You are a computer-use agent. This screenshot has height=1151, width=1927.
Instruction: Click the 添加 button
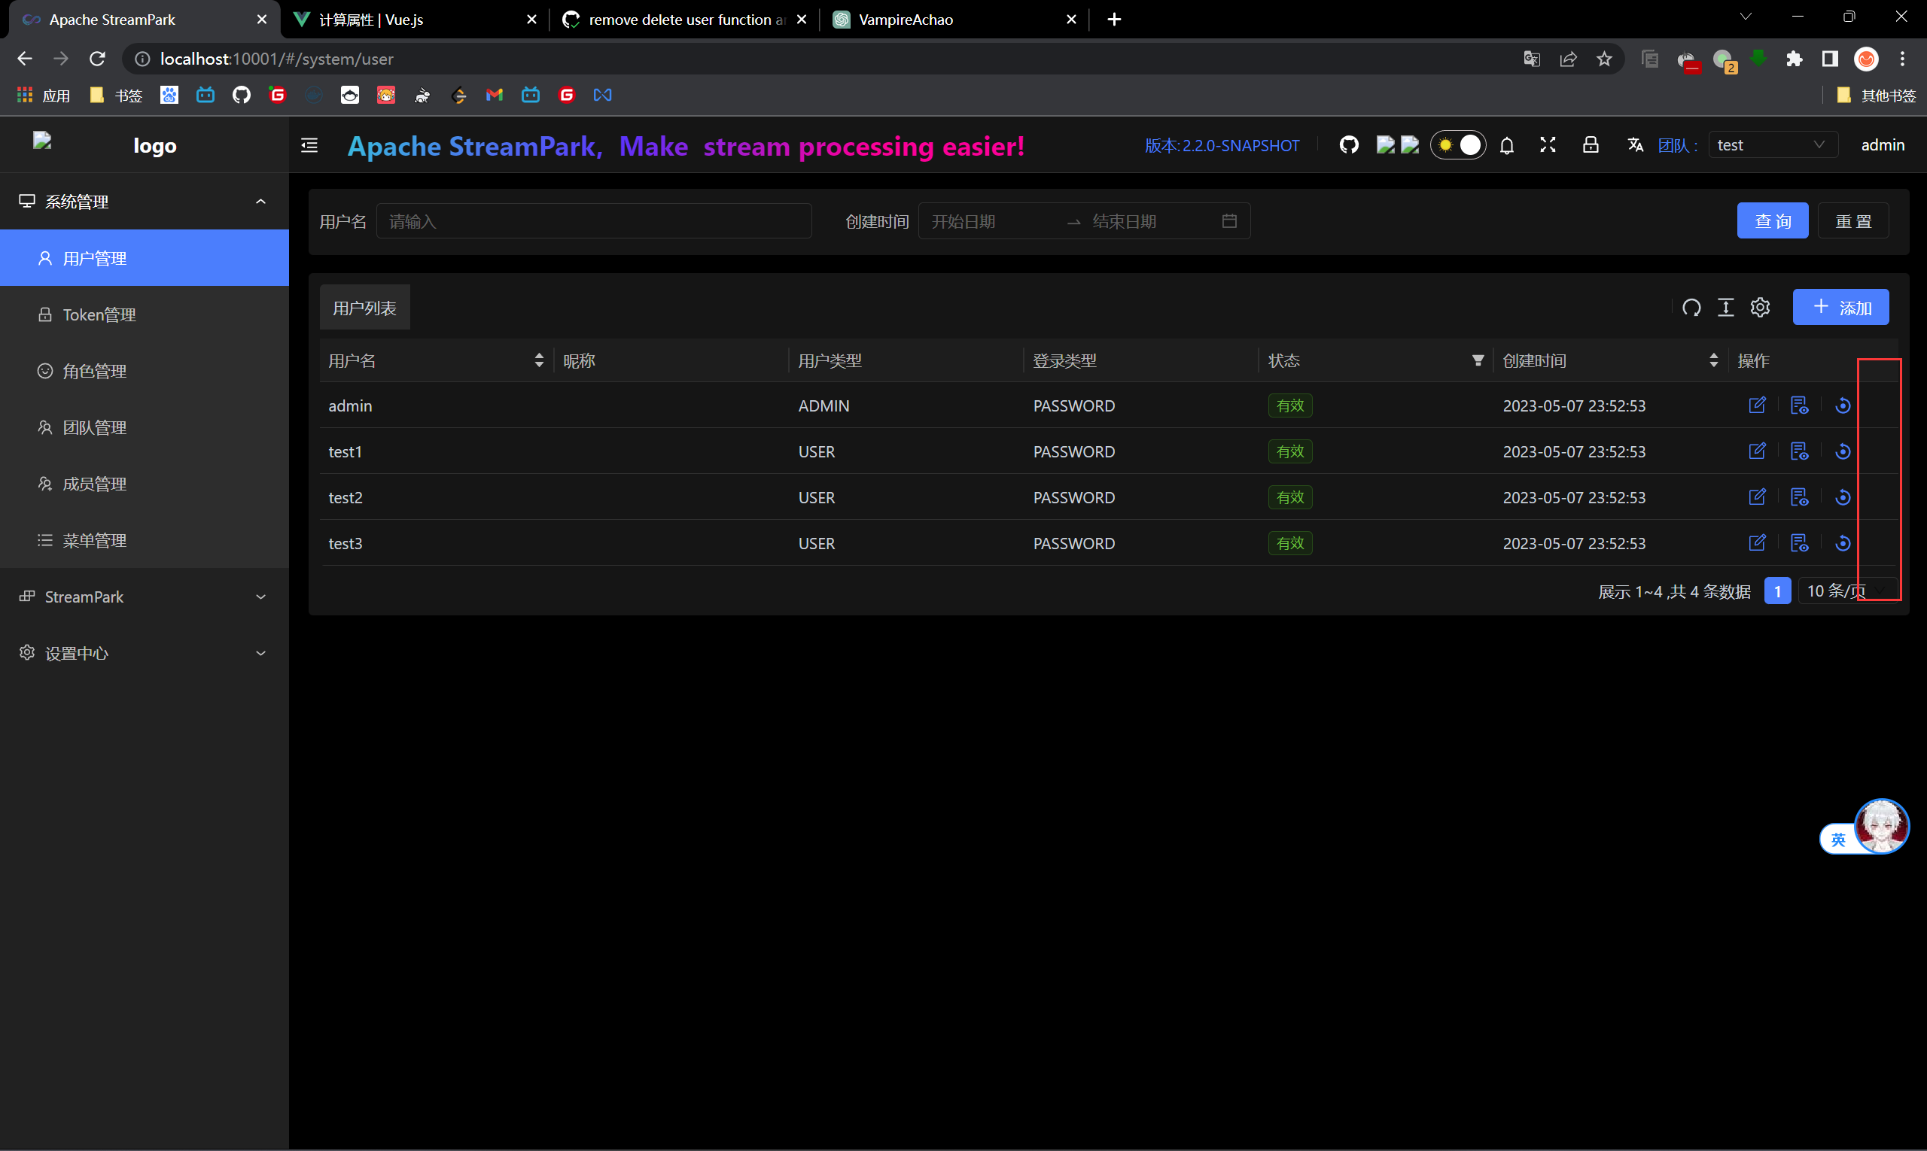pyautogui.click(x=1840, y=308)
